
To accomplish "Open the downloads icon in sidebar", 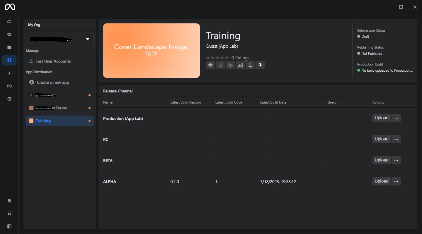I will point(9,73).
